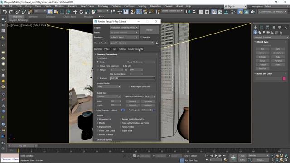Open the Rendering menu
This screenshot has height=163, width=290.
(x=103, y=6)
